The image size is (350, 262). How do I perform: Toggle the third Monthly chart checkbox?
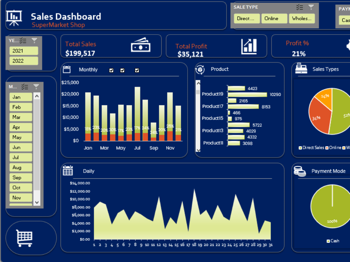[x=137, y=71]
